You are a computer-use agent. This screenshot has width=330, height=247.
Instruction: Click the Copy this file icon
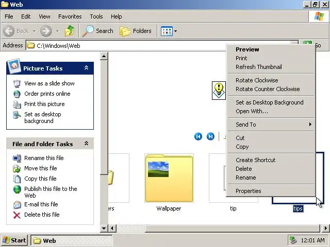pyautogui.click(x=17, y=179)
